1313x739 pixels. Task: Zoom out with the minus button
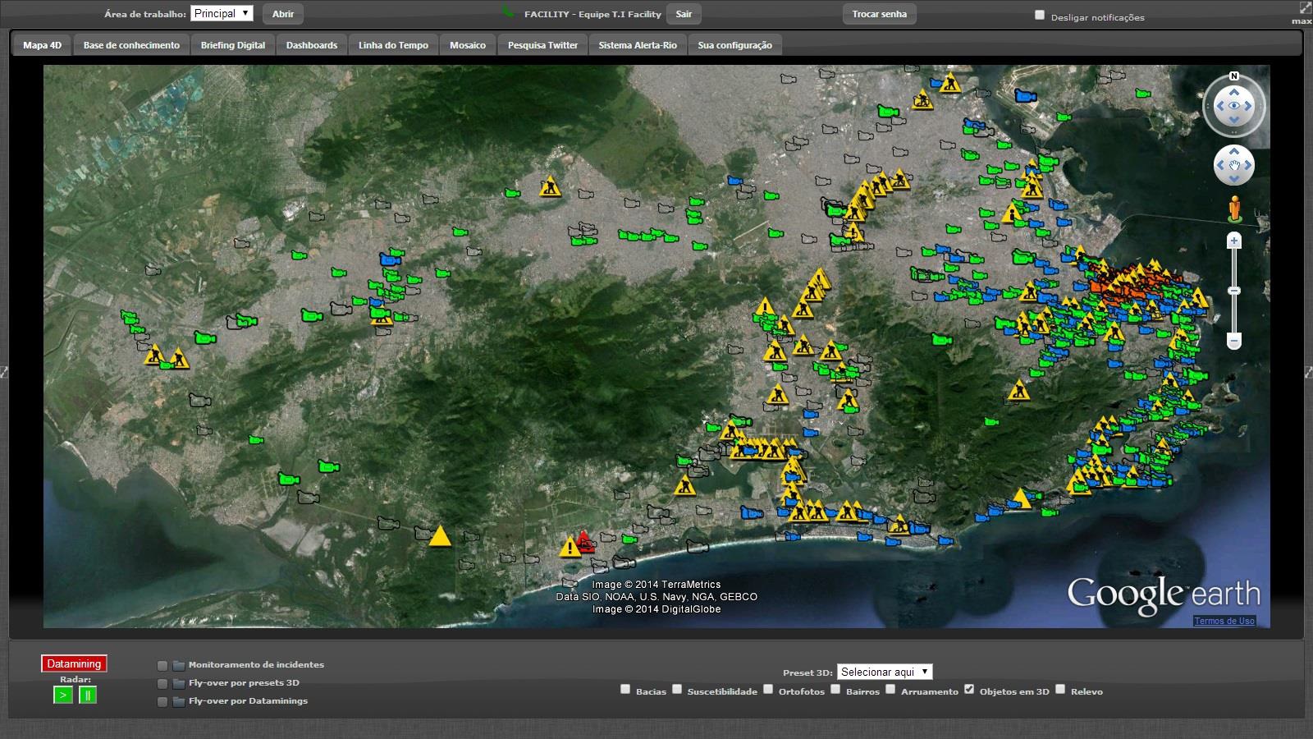(x=1234, y=341)
